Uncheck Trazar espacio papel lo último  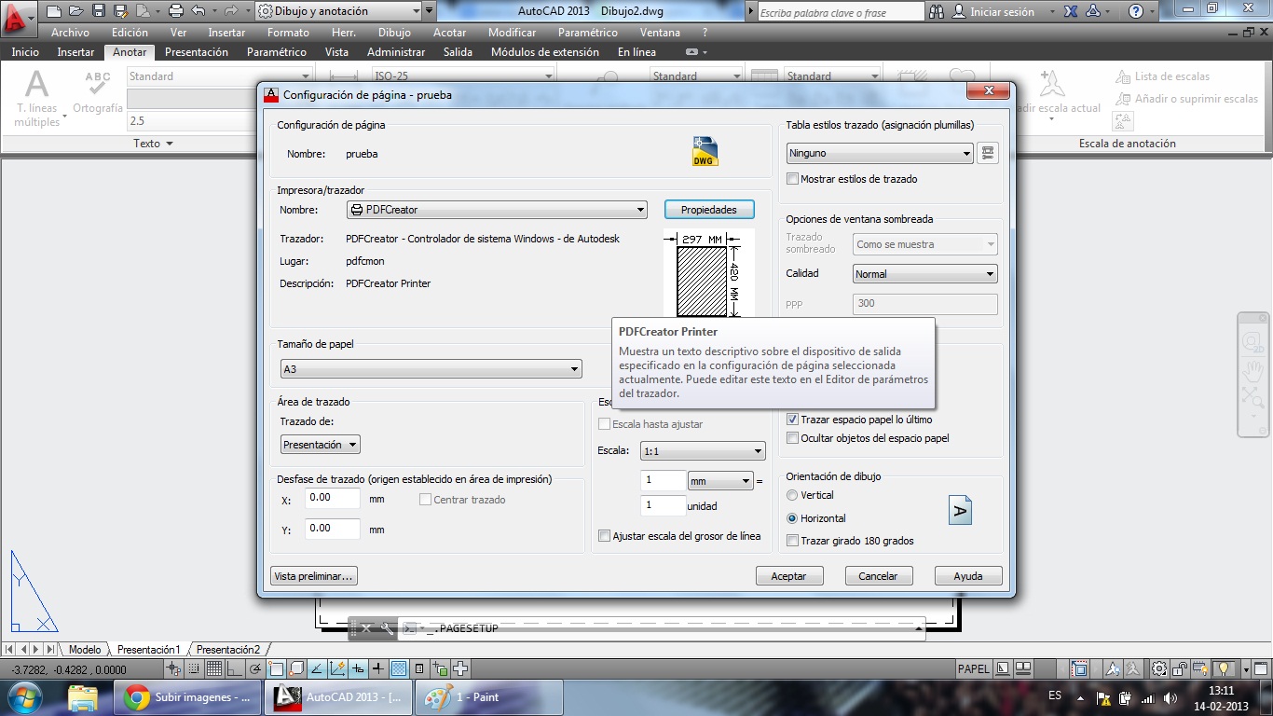(793, 420)
